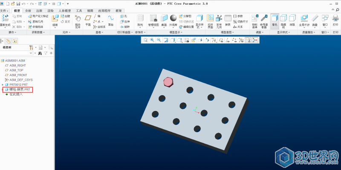The width and height of the screenshot is (341, 170).
Task: Click the zoom in magnifier in view toolbar
Action: tap(152, 40)
